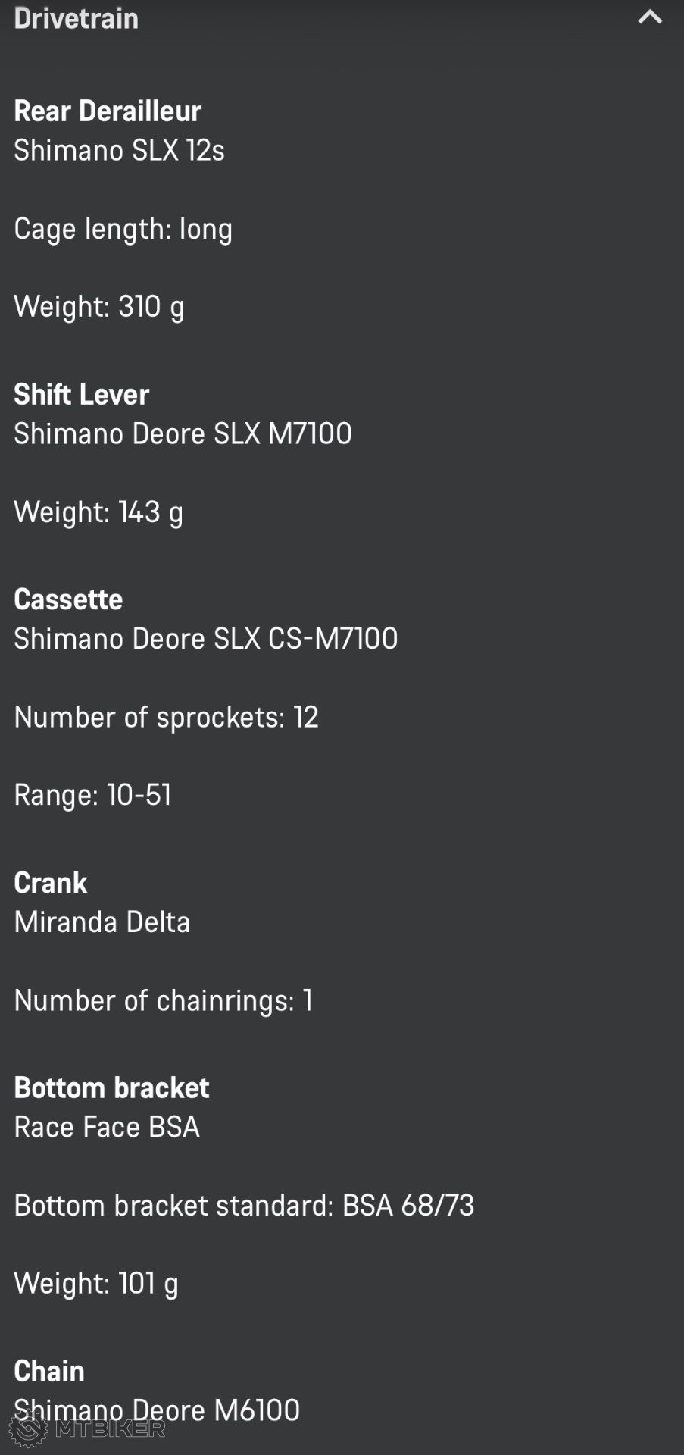The height and width of the screenshot is (1455, 684).
Task: Click the MTBIKER gear logo icon
Action: click(x=28, y=1428)
